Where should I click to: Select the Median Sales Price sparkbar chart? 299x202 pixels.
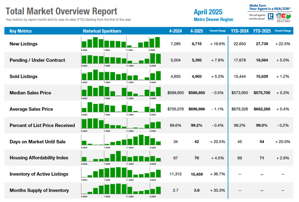[121, 91]
